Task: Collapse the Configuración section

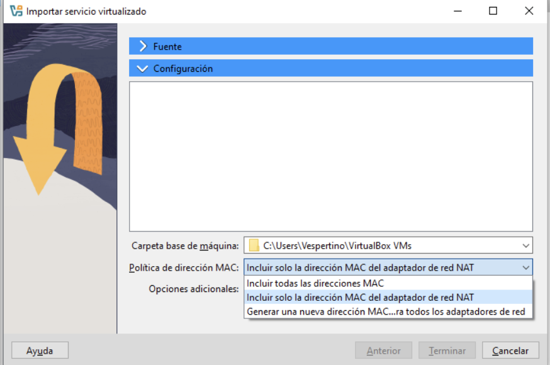Action: 331,69
